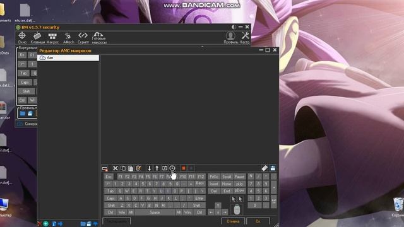Click the up arrow key on editor keyboard
Image resolution: width=404 pixels, height=227 pixels.
218,206
